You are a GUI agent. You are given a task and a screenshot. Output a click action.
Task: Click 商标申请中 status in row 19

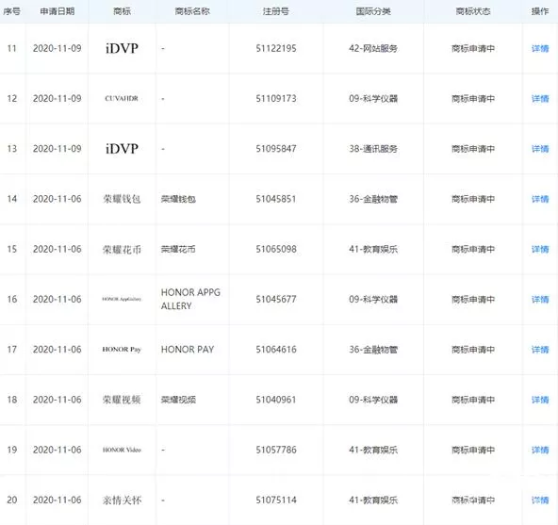(x=473, y=450)
